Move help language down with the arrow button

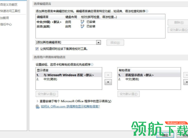186,82
